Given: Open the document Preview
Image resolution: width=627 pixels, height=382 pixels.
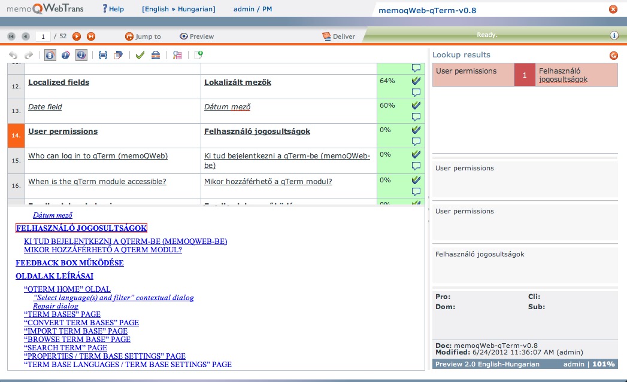Looking at the screenshot, I should [x=197, y=36].
